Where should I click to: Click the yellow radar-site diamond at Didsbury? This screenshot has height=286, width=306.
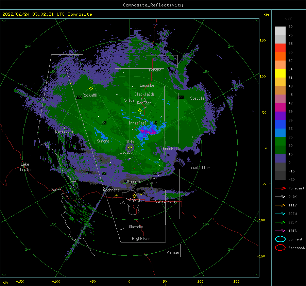[130, 148]
